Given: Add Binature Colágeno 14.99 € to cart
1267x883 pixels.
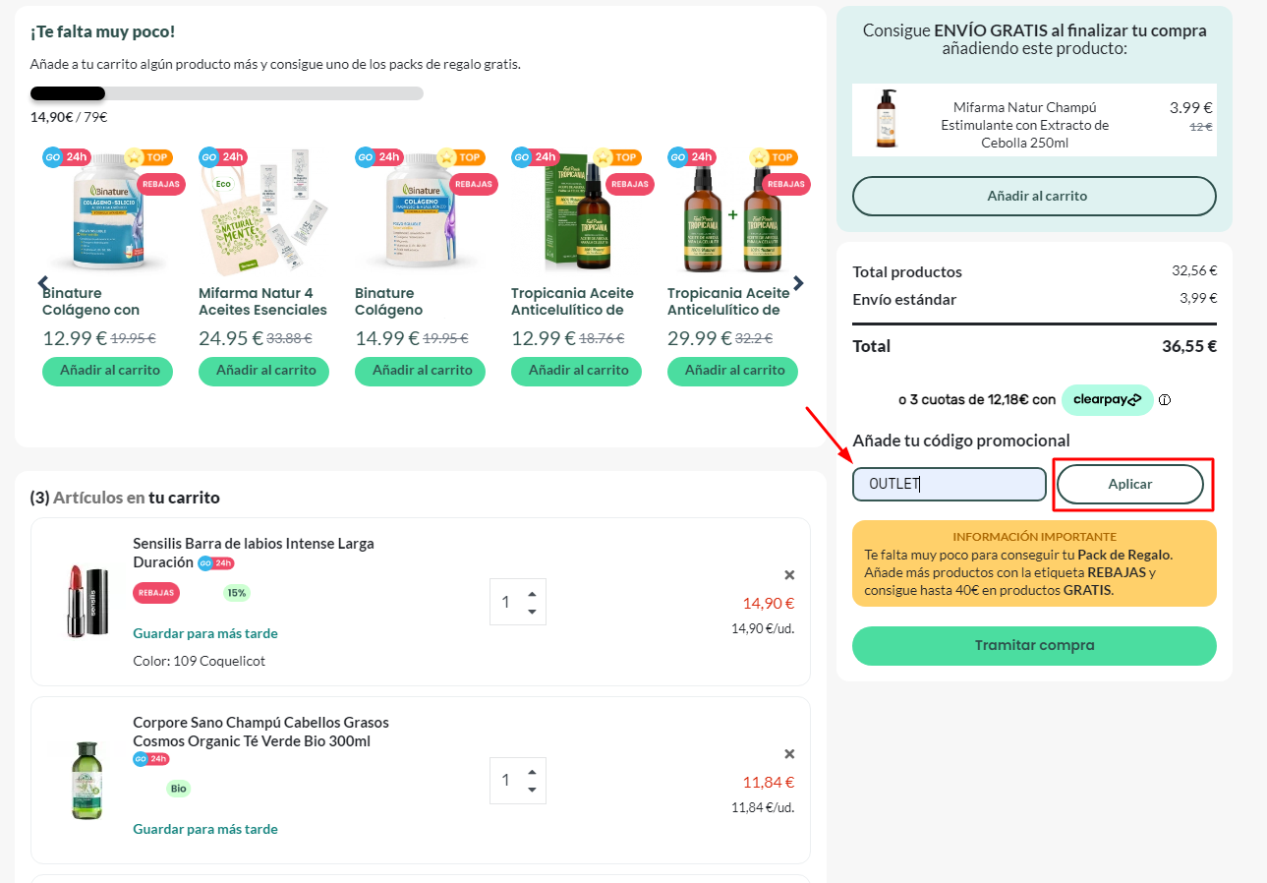Looking at the screenshot, I should pyautogui.click(x=420, y=371).
